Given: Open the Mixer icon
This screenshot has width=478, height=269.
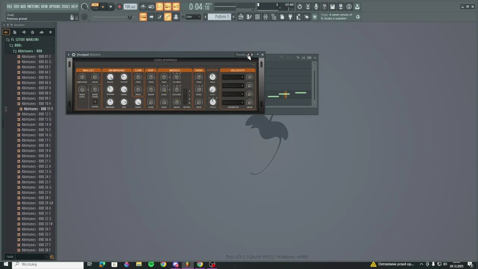Looking at the screenshot, I should (x=266, y=17).
